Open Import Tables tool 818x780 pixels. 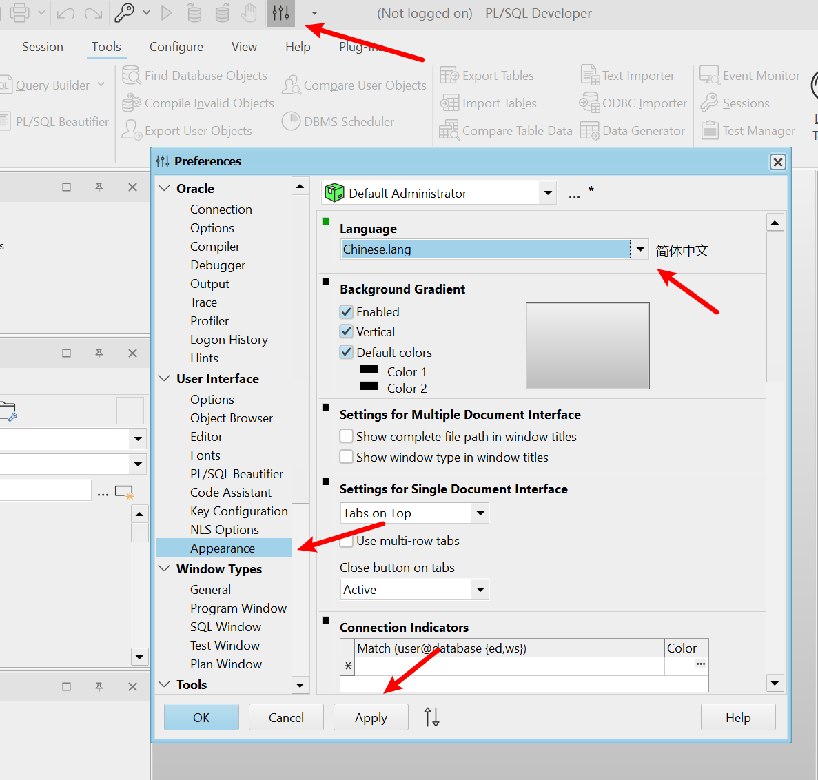coord(489,103)
